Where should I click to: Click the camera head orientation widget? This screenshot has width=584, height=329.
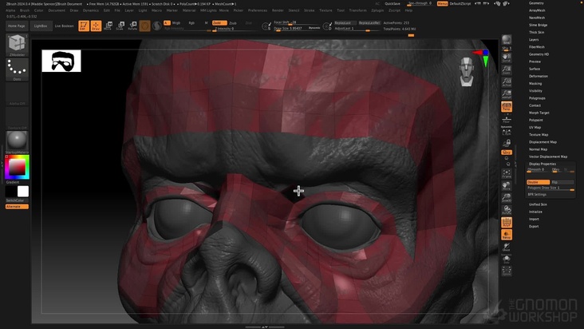466,72
